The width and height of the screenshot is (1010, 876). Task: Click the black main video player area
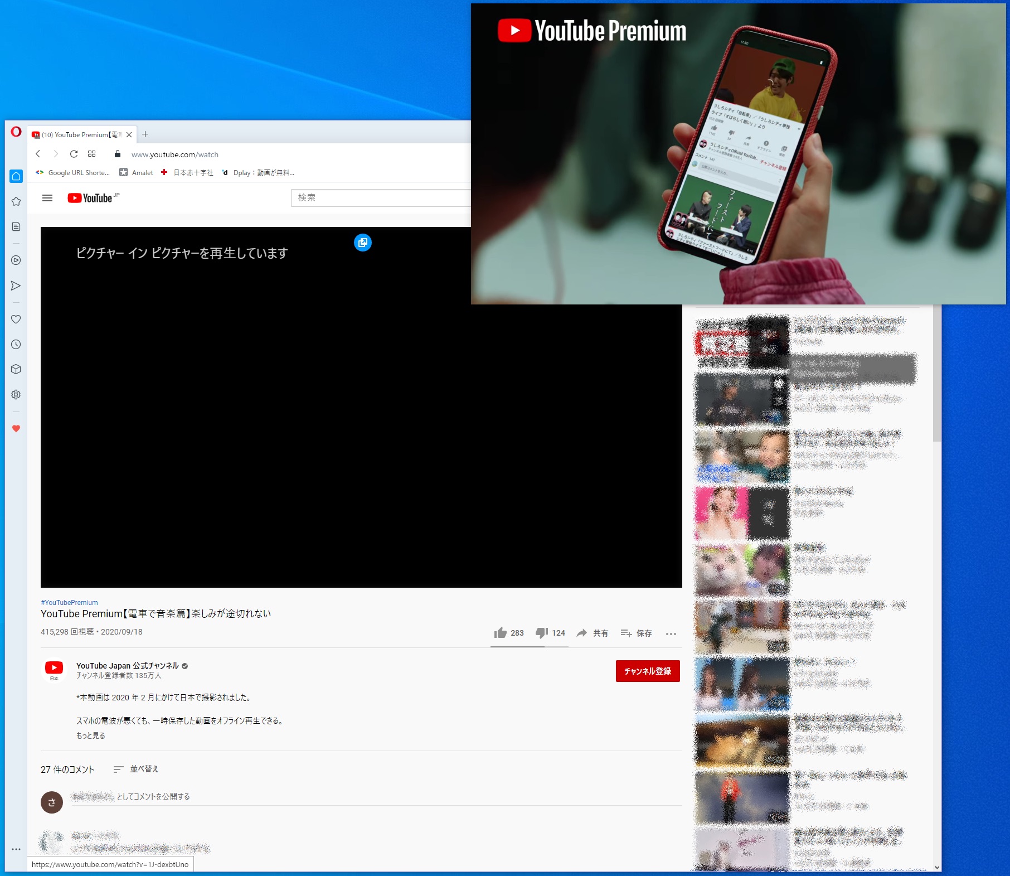coord(361,407)
